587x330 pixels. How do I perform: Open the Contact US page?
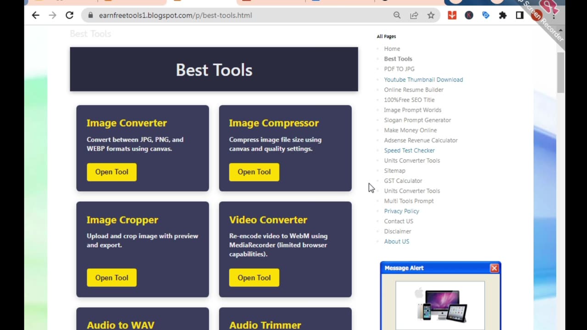click(x=399, y=221)
